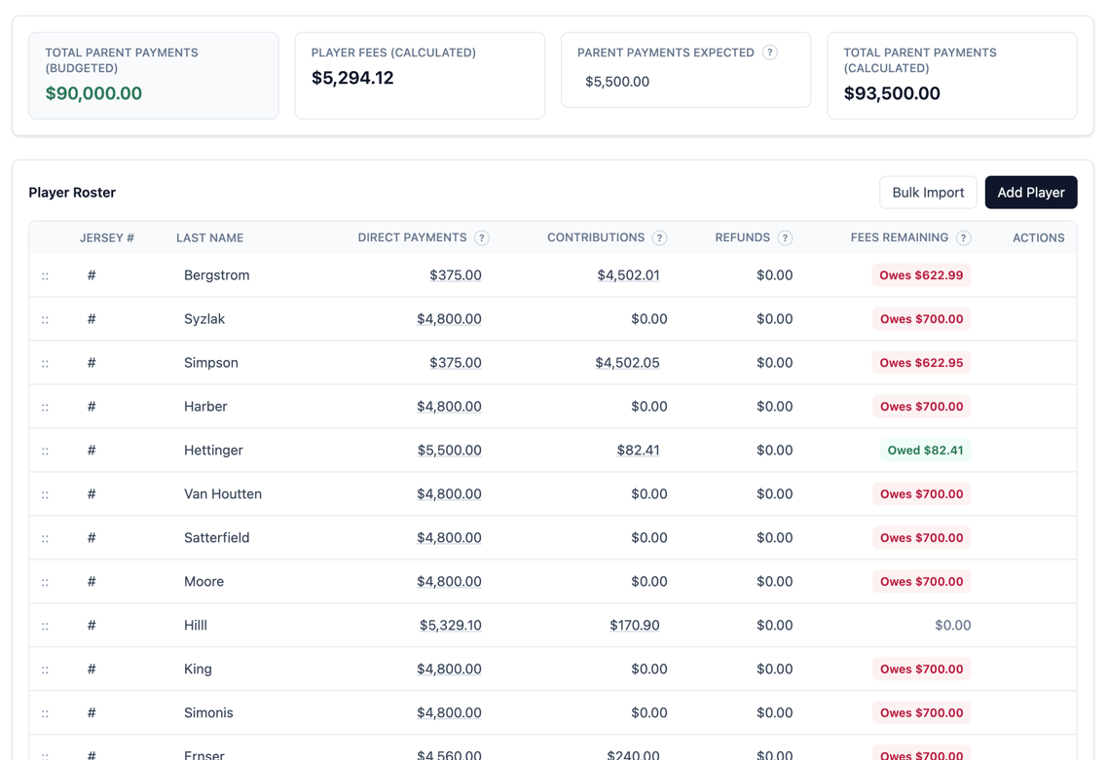Open the Direct Payments column help tooltip
Image resolution: width=1107 pixels, height=760 pixels.
tap(481, 236)
